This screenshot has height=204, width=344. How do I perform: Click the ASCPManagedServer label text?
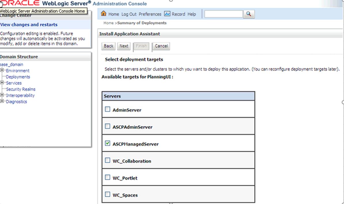pyautogui.click(x=136, y=144)
